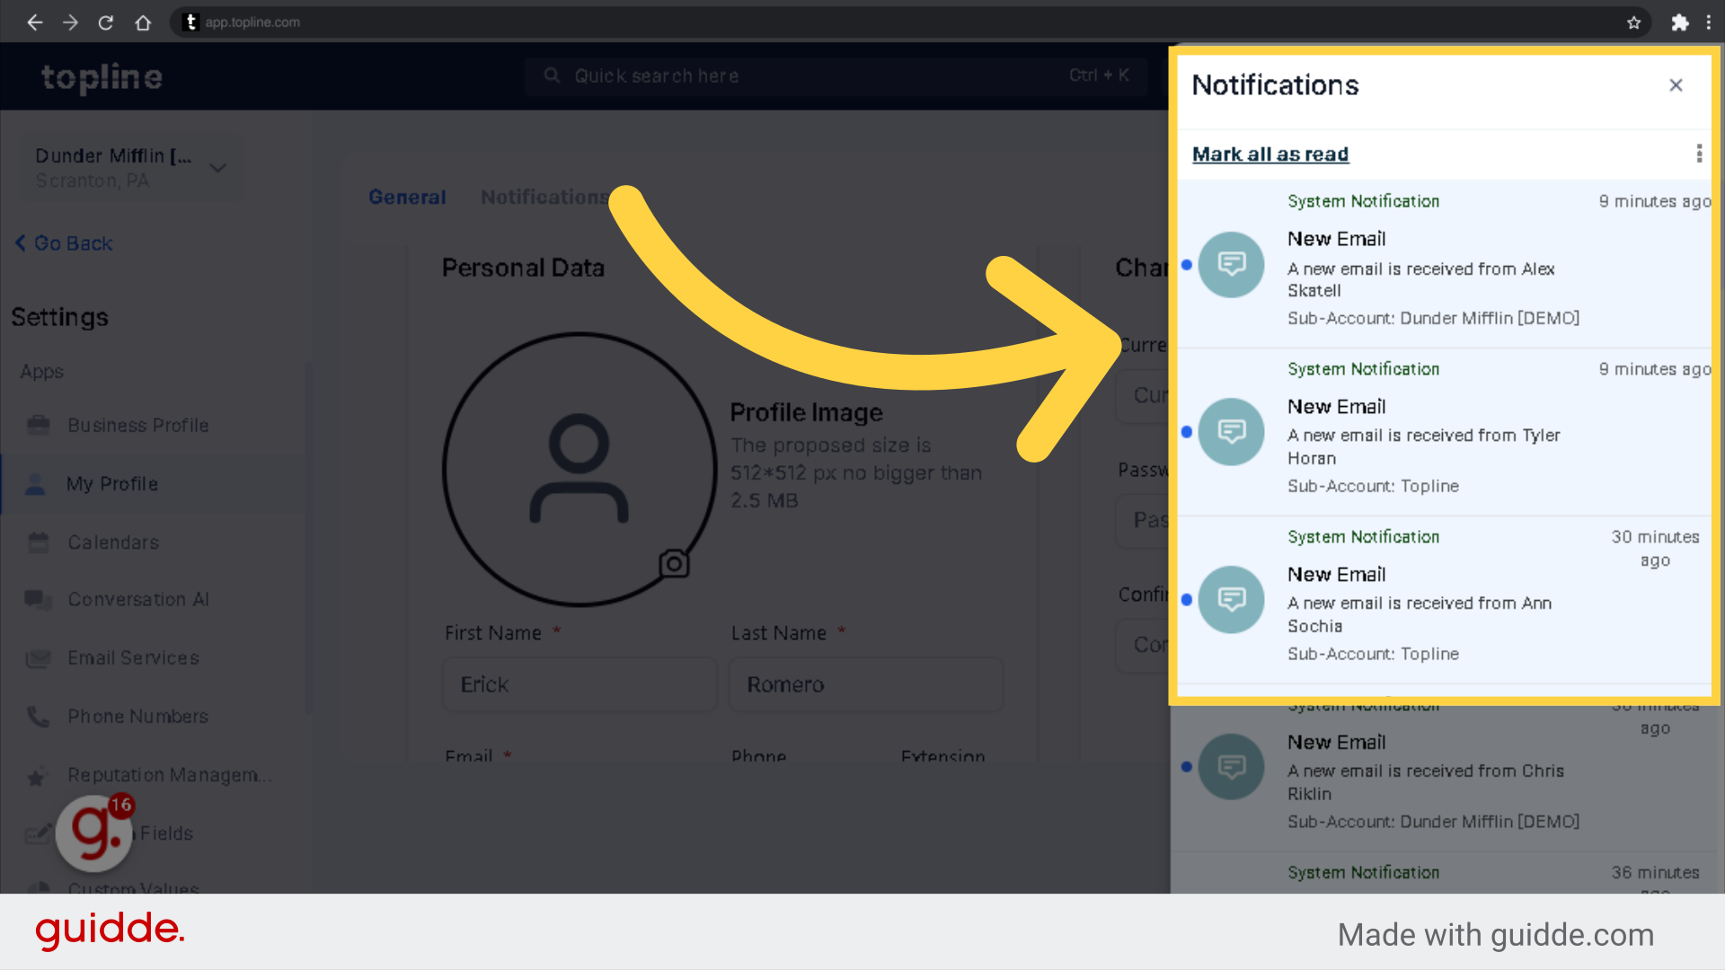
Task: Click guidde logo in footer
Action: click(x=110, y=930)
